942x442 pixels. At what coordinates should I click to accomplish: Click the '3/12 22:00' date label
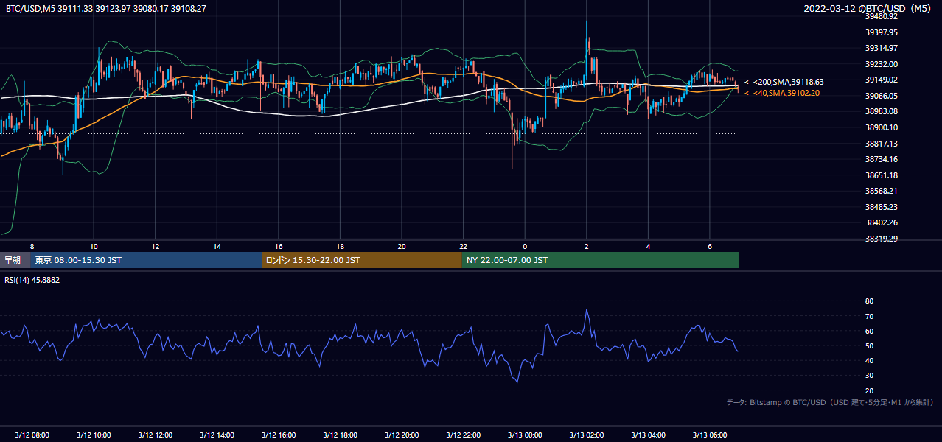[x=463, y=435]
